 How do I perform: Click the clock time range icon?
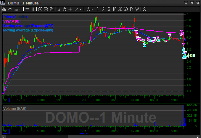pyautogui.click(x=89, y=9)
